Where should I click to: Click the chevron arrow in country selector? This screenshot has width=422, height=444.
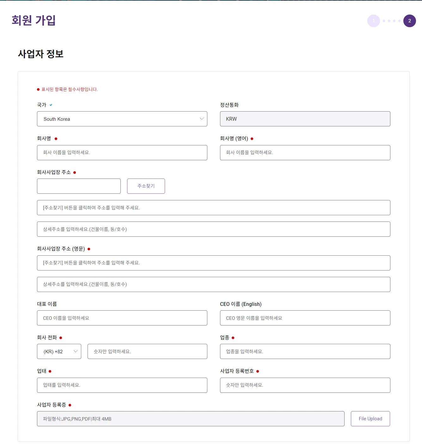202,119
